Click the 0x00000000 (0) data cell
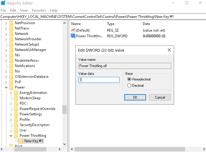Viewport: 206px width, 152px height. 154,36
